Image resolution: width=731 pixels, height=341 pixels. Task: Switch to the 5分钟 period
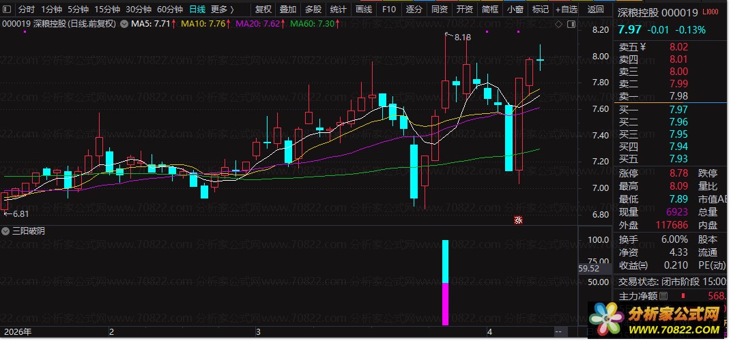[x=78, y=10]
